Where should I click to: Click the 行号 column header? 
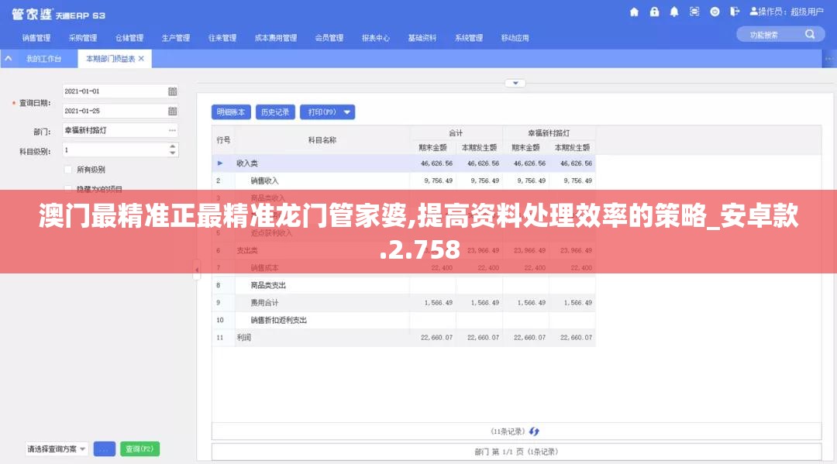coord(223,140)
